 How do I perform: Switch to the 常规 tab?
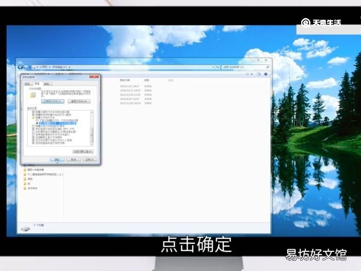click(28, 84)
